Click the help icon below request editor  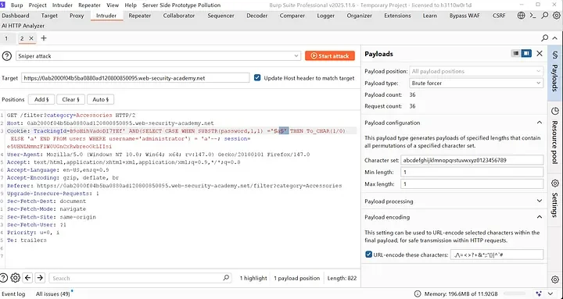click(x=4, y=278)
